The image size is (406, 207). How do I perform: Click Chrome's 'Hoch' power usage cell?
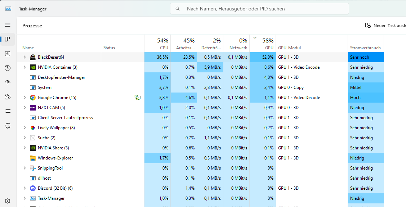(x=366, y=98)
